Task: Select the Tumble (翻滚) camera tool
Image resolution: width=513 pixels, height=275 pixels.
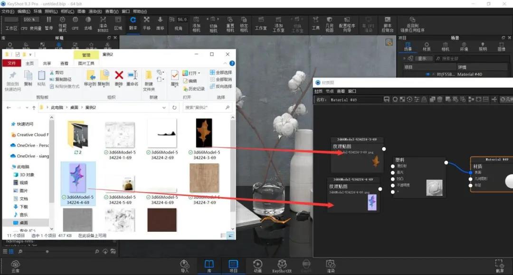Action: 133,23
